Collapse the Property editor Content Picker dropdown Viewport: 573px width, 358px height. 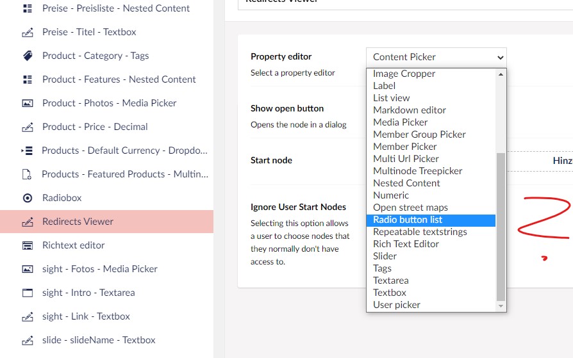coord(436,58)
